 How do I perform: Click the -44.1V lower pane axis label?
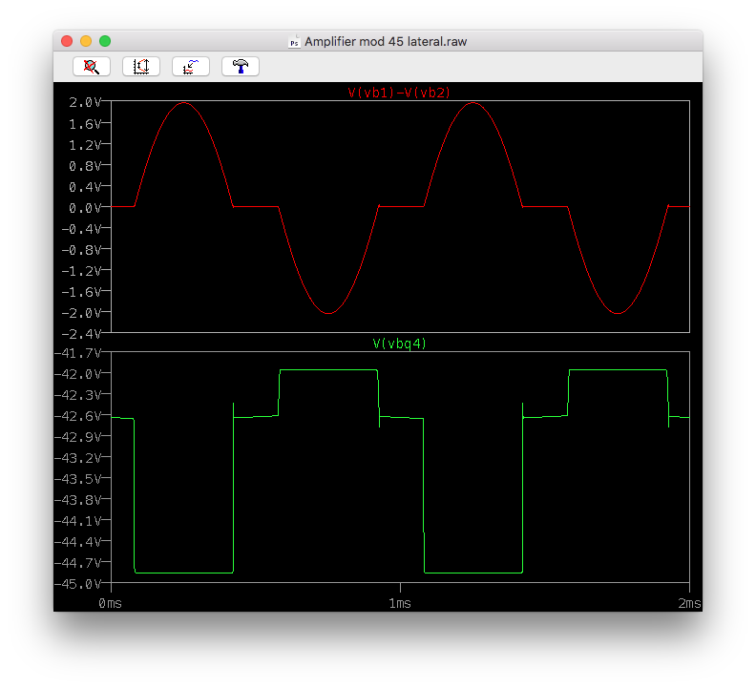[x=78, y=521]
